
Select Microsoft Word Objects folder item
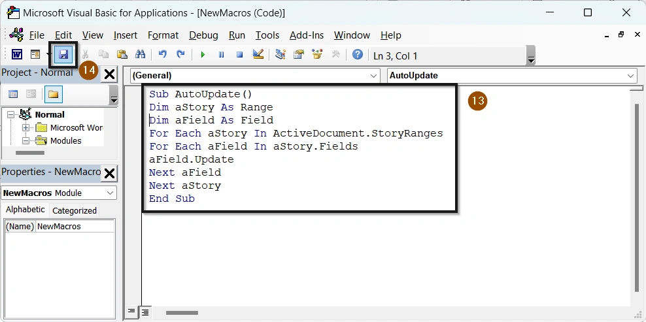[x=76, y=127]
